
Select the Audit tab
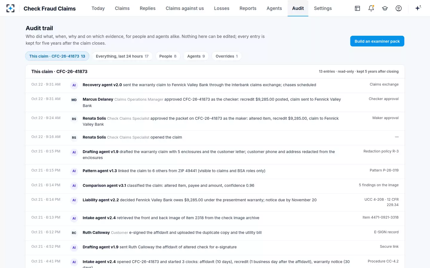[298, 8]
